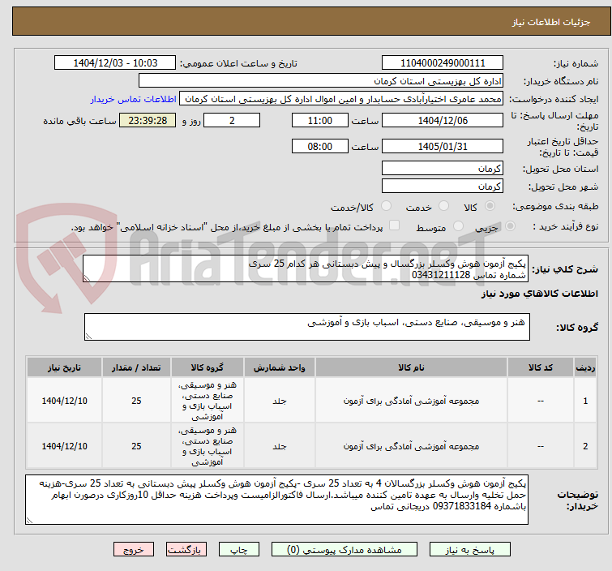Screen dimensions: 612x571
Task: Toggle the اسناد خزانه اسلامی payment checkbox
Action: point(395,225)
